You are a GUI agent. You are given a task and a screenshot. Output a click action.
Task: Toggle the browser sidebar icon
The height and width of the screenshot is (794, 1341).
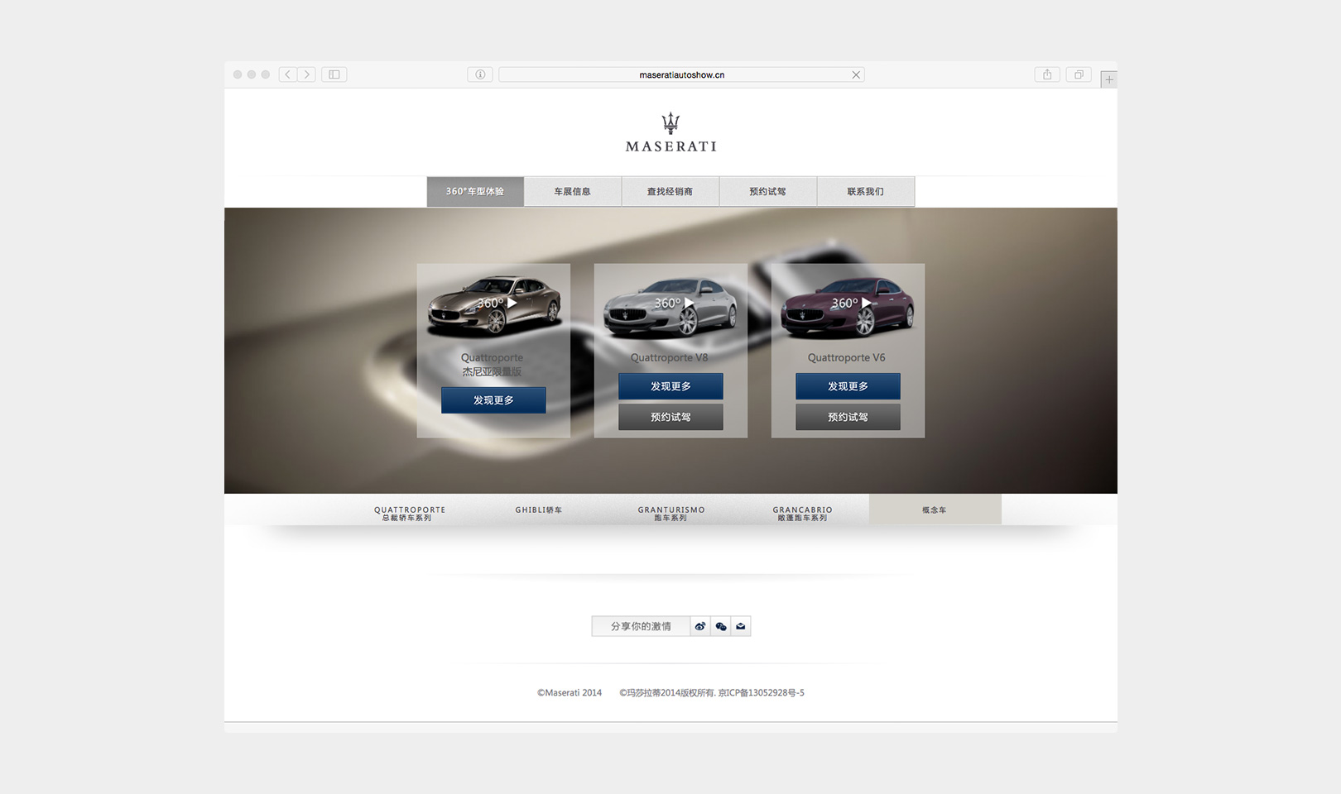pyautogui.click(x=334, y=74)
